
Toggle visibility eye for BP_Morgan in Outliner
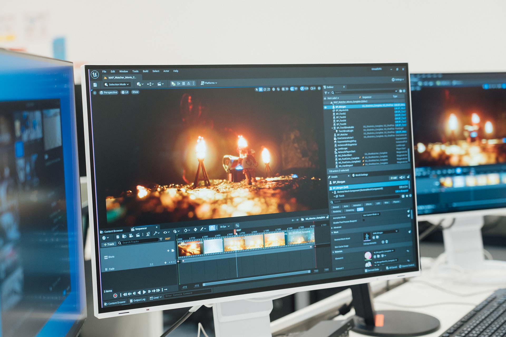(x=325, y=107)
